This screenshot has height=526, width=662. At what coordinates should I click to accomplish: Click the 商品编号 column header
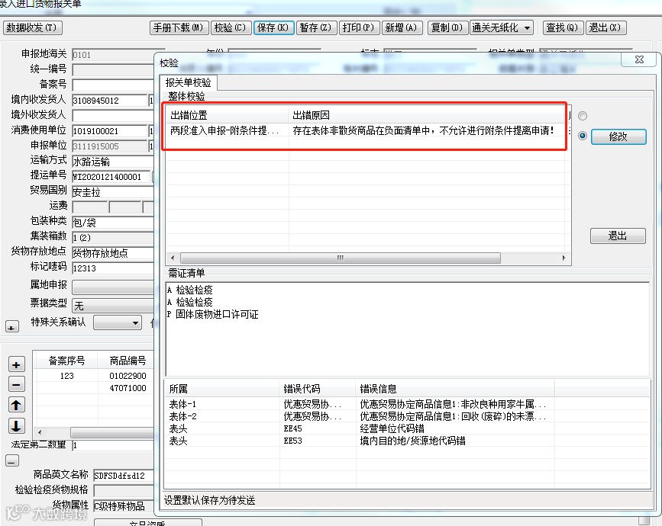pos(126,361)
